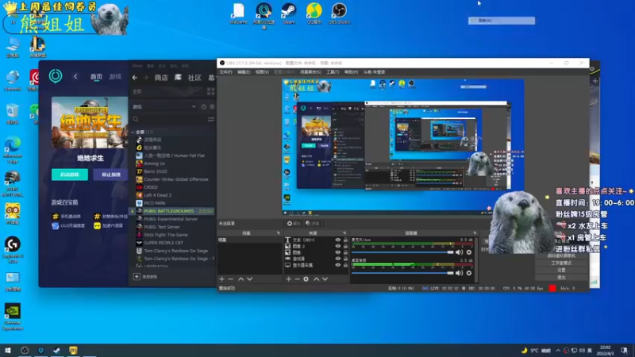Open the Tools (工具) menu in OBS
The height and width of the screenshot is (357, 635).
pyautogui.click(x=333, y=72)
